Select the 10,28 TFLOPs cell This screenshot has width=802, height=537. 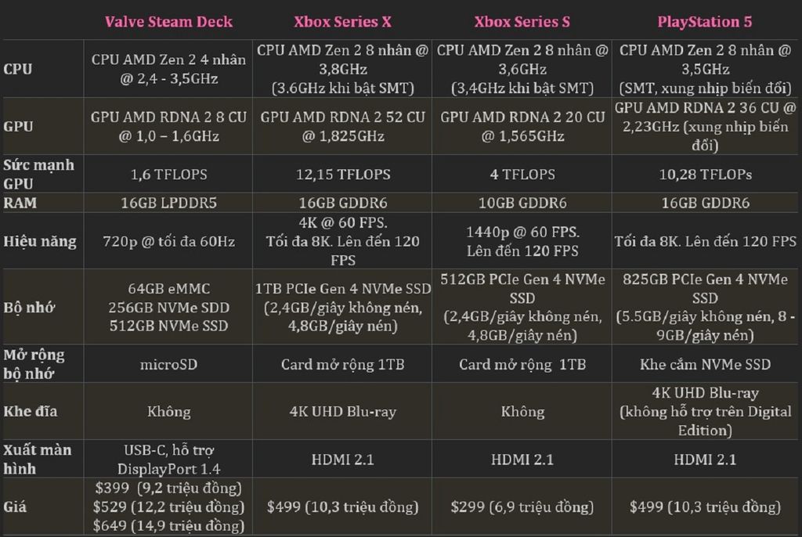(x=706, y=175)
